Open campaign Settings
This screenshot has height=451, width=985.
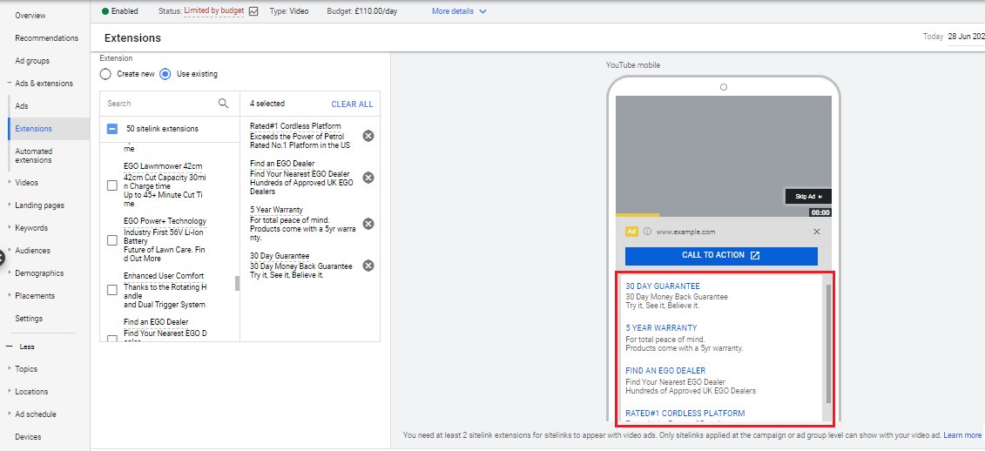pyautogui.click(x=29, y=319)
